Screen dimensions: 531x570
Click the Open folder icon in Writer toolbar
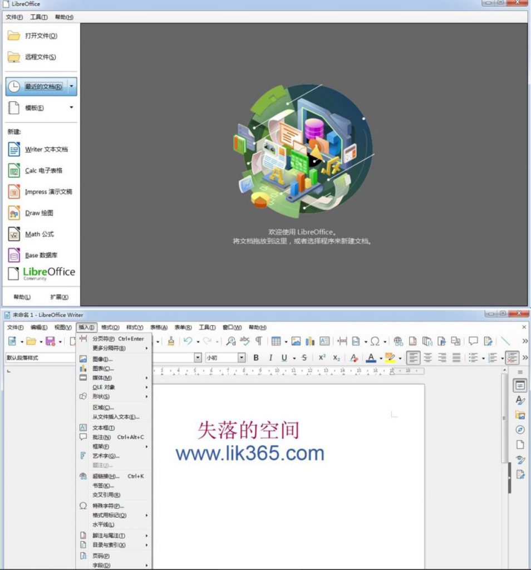[x=31, y=341]
